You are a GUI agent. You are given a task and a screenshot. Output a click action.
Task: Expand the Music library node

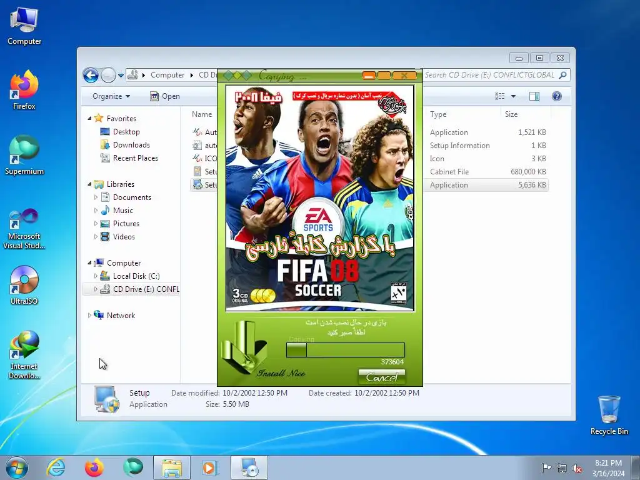coord(96,211)
